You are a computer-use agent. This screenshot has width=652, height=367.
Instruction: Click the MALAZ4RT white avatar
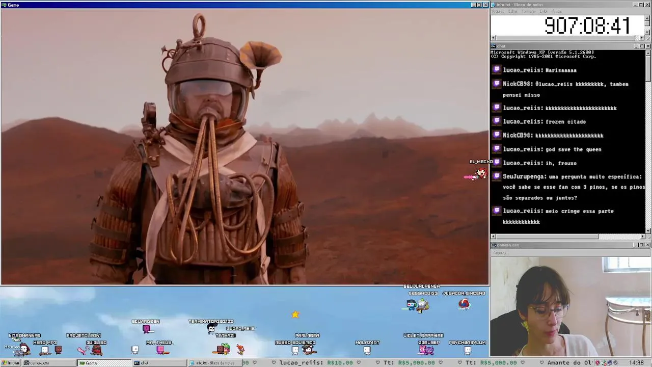tap(367, 350)
